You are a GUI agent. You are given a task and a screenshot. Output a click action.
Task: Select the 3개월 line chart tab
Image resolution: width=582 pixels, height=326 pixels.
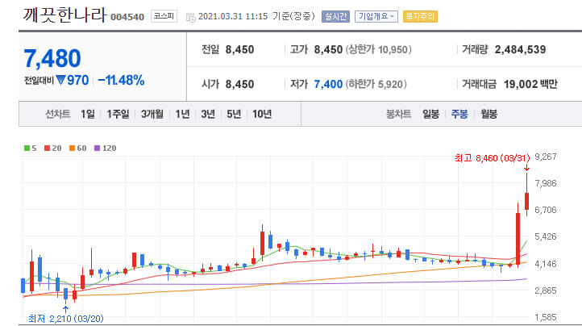[152, 114]
